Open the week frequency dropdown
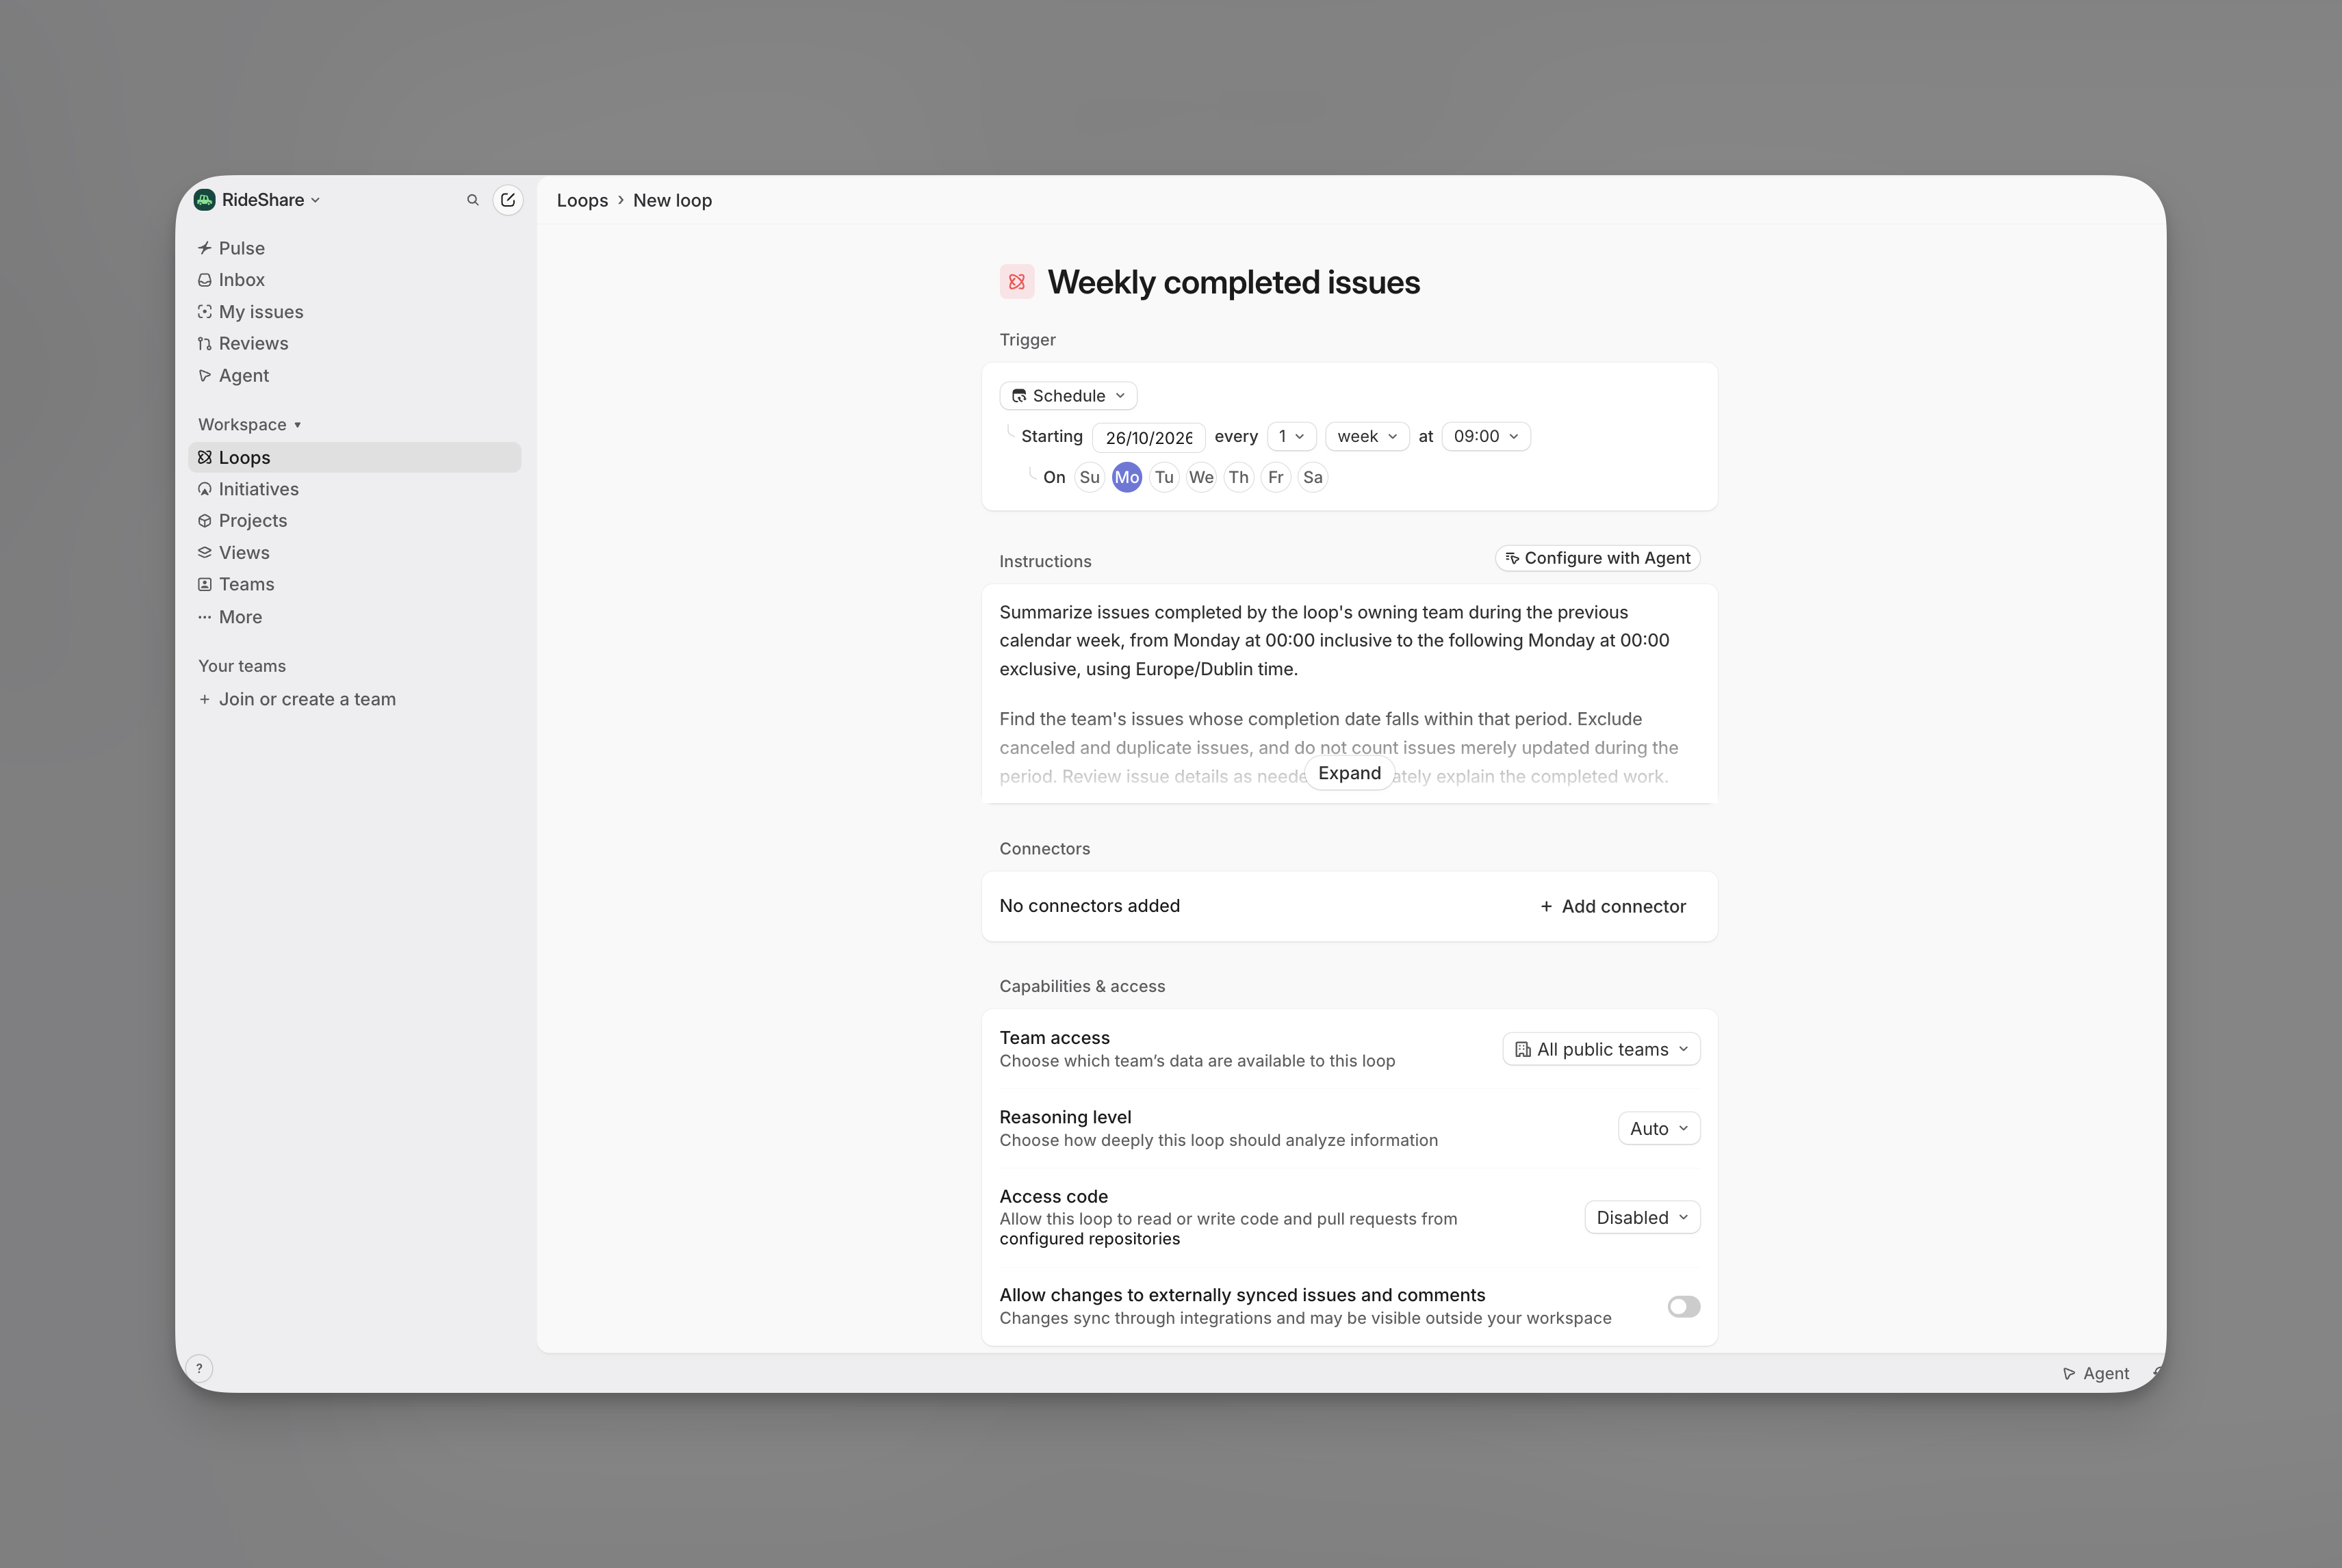The height and width of the screenshot is (1568, 2342). point(1367,437)
